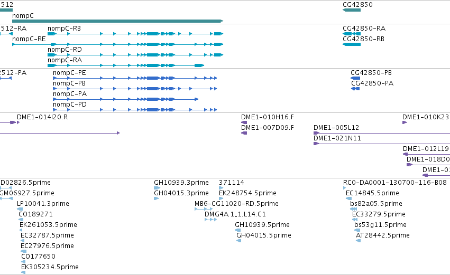Click DME1-010K23 clone label

[x=425, y=117]
